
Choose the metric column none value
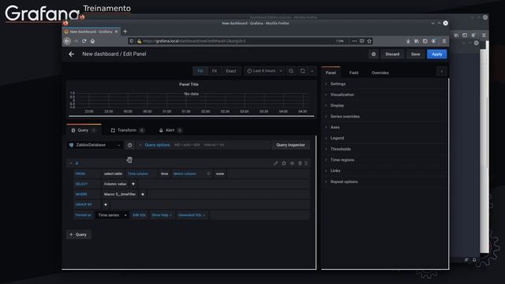click(220, 174)
